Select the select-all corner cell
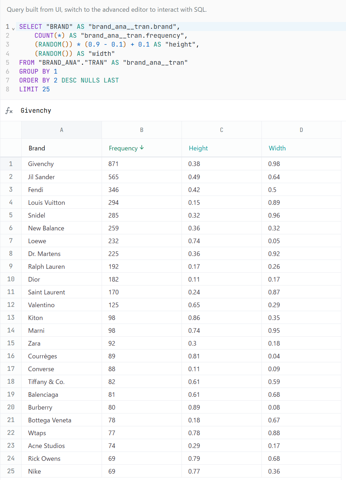Screen dimensions: 346x480 [11, 130]
